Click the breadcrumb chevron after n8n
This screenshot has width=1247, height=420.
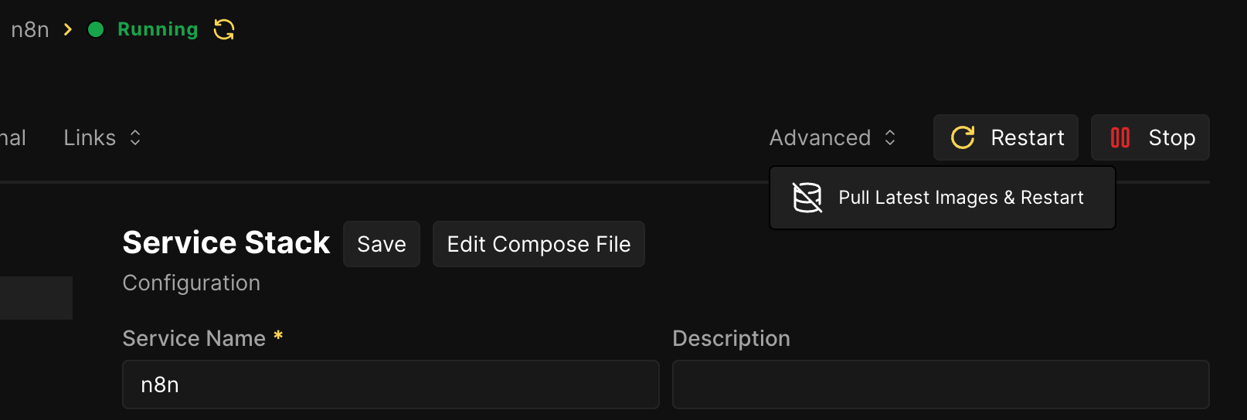[x=68, y=29]
